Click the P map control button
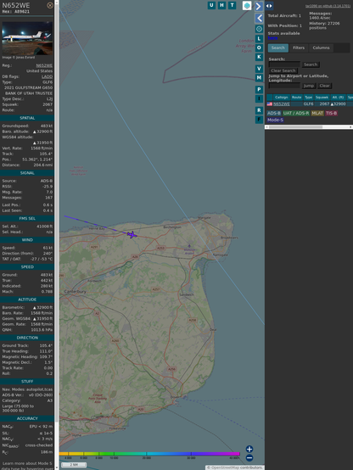Screen dimensions: 353x470 259,89
